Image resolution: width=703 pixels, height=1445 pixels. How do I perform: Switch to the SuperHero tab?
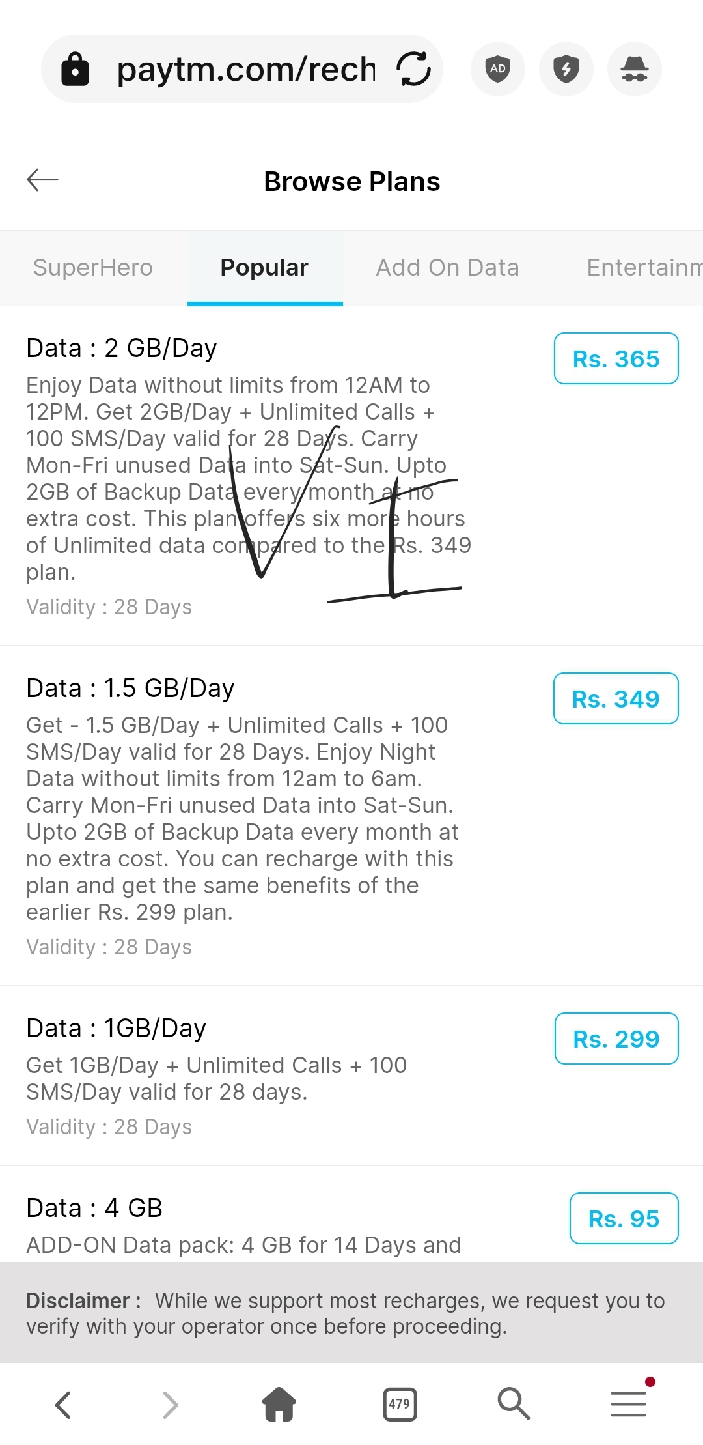(x=93, y=268)
